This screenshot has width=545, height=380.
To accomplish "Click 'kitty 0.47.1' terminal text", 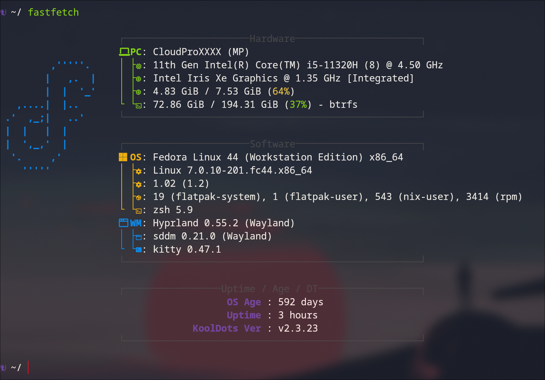I will point(187,249).
